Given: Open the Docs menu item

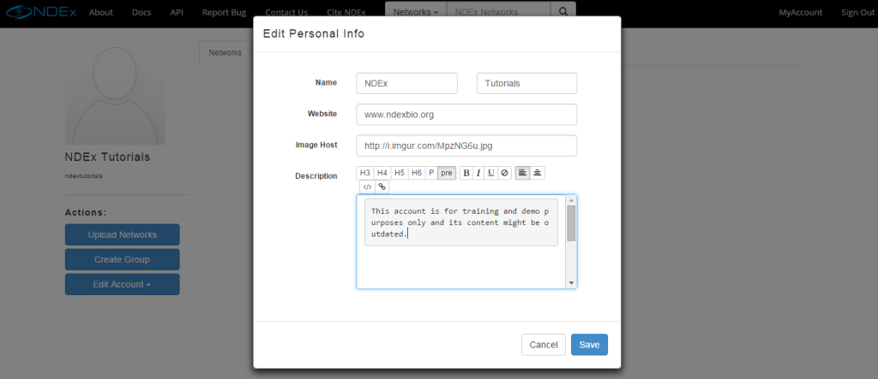Looking at the screenshot, I should click(x=141, y=12).
